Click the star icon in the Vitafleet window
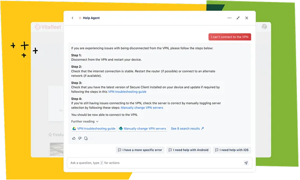This screenshot has height=180, width=300. click(50, 135)
